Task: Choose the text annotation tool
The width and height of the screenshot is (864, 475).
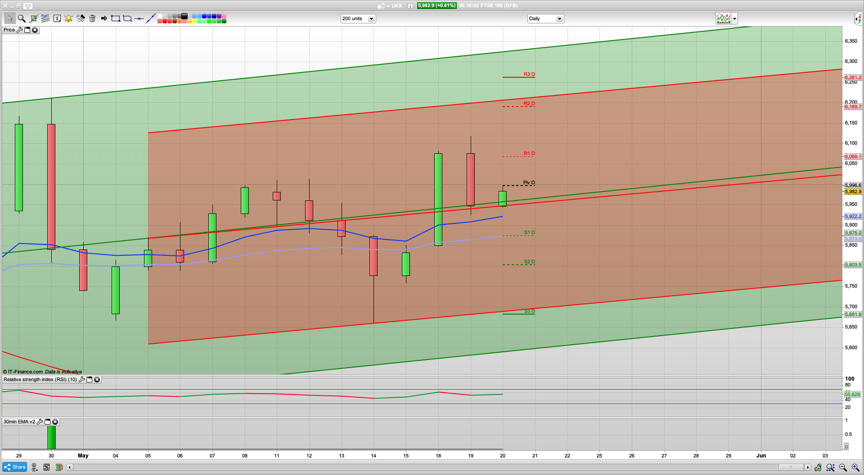Action: tap(57, 18)
